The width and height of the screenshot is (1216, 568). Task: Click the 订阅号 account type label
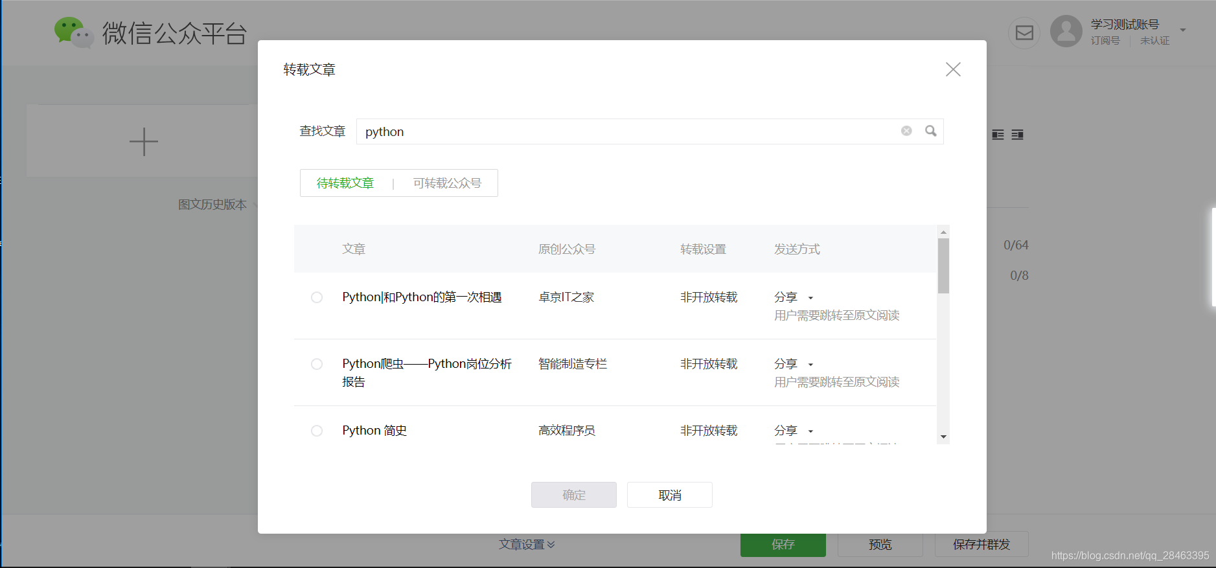coord(1105,41)
